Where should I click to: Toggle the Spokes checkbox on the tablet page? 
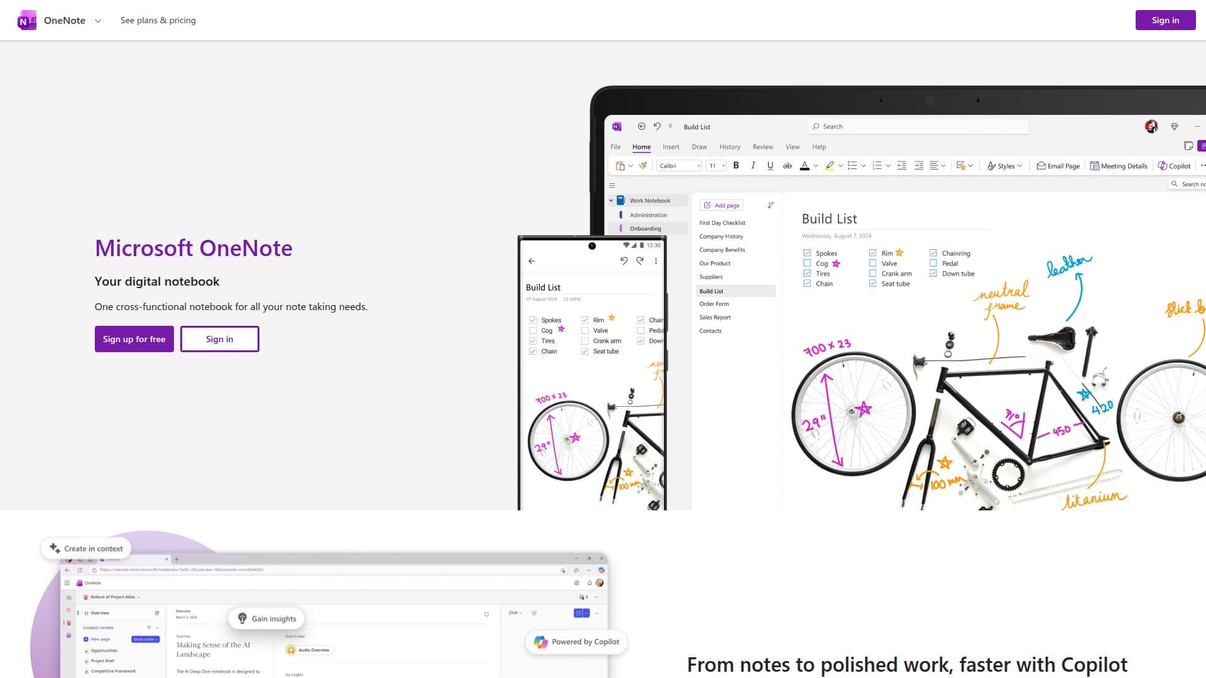[x=807, y=253]
